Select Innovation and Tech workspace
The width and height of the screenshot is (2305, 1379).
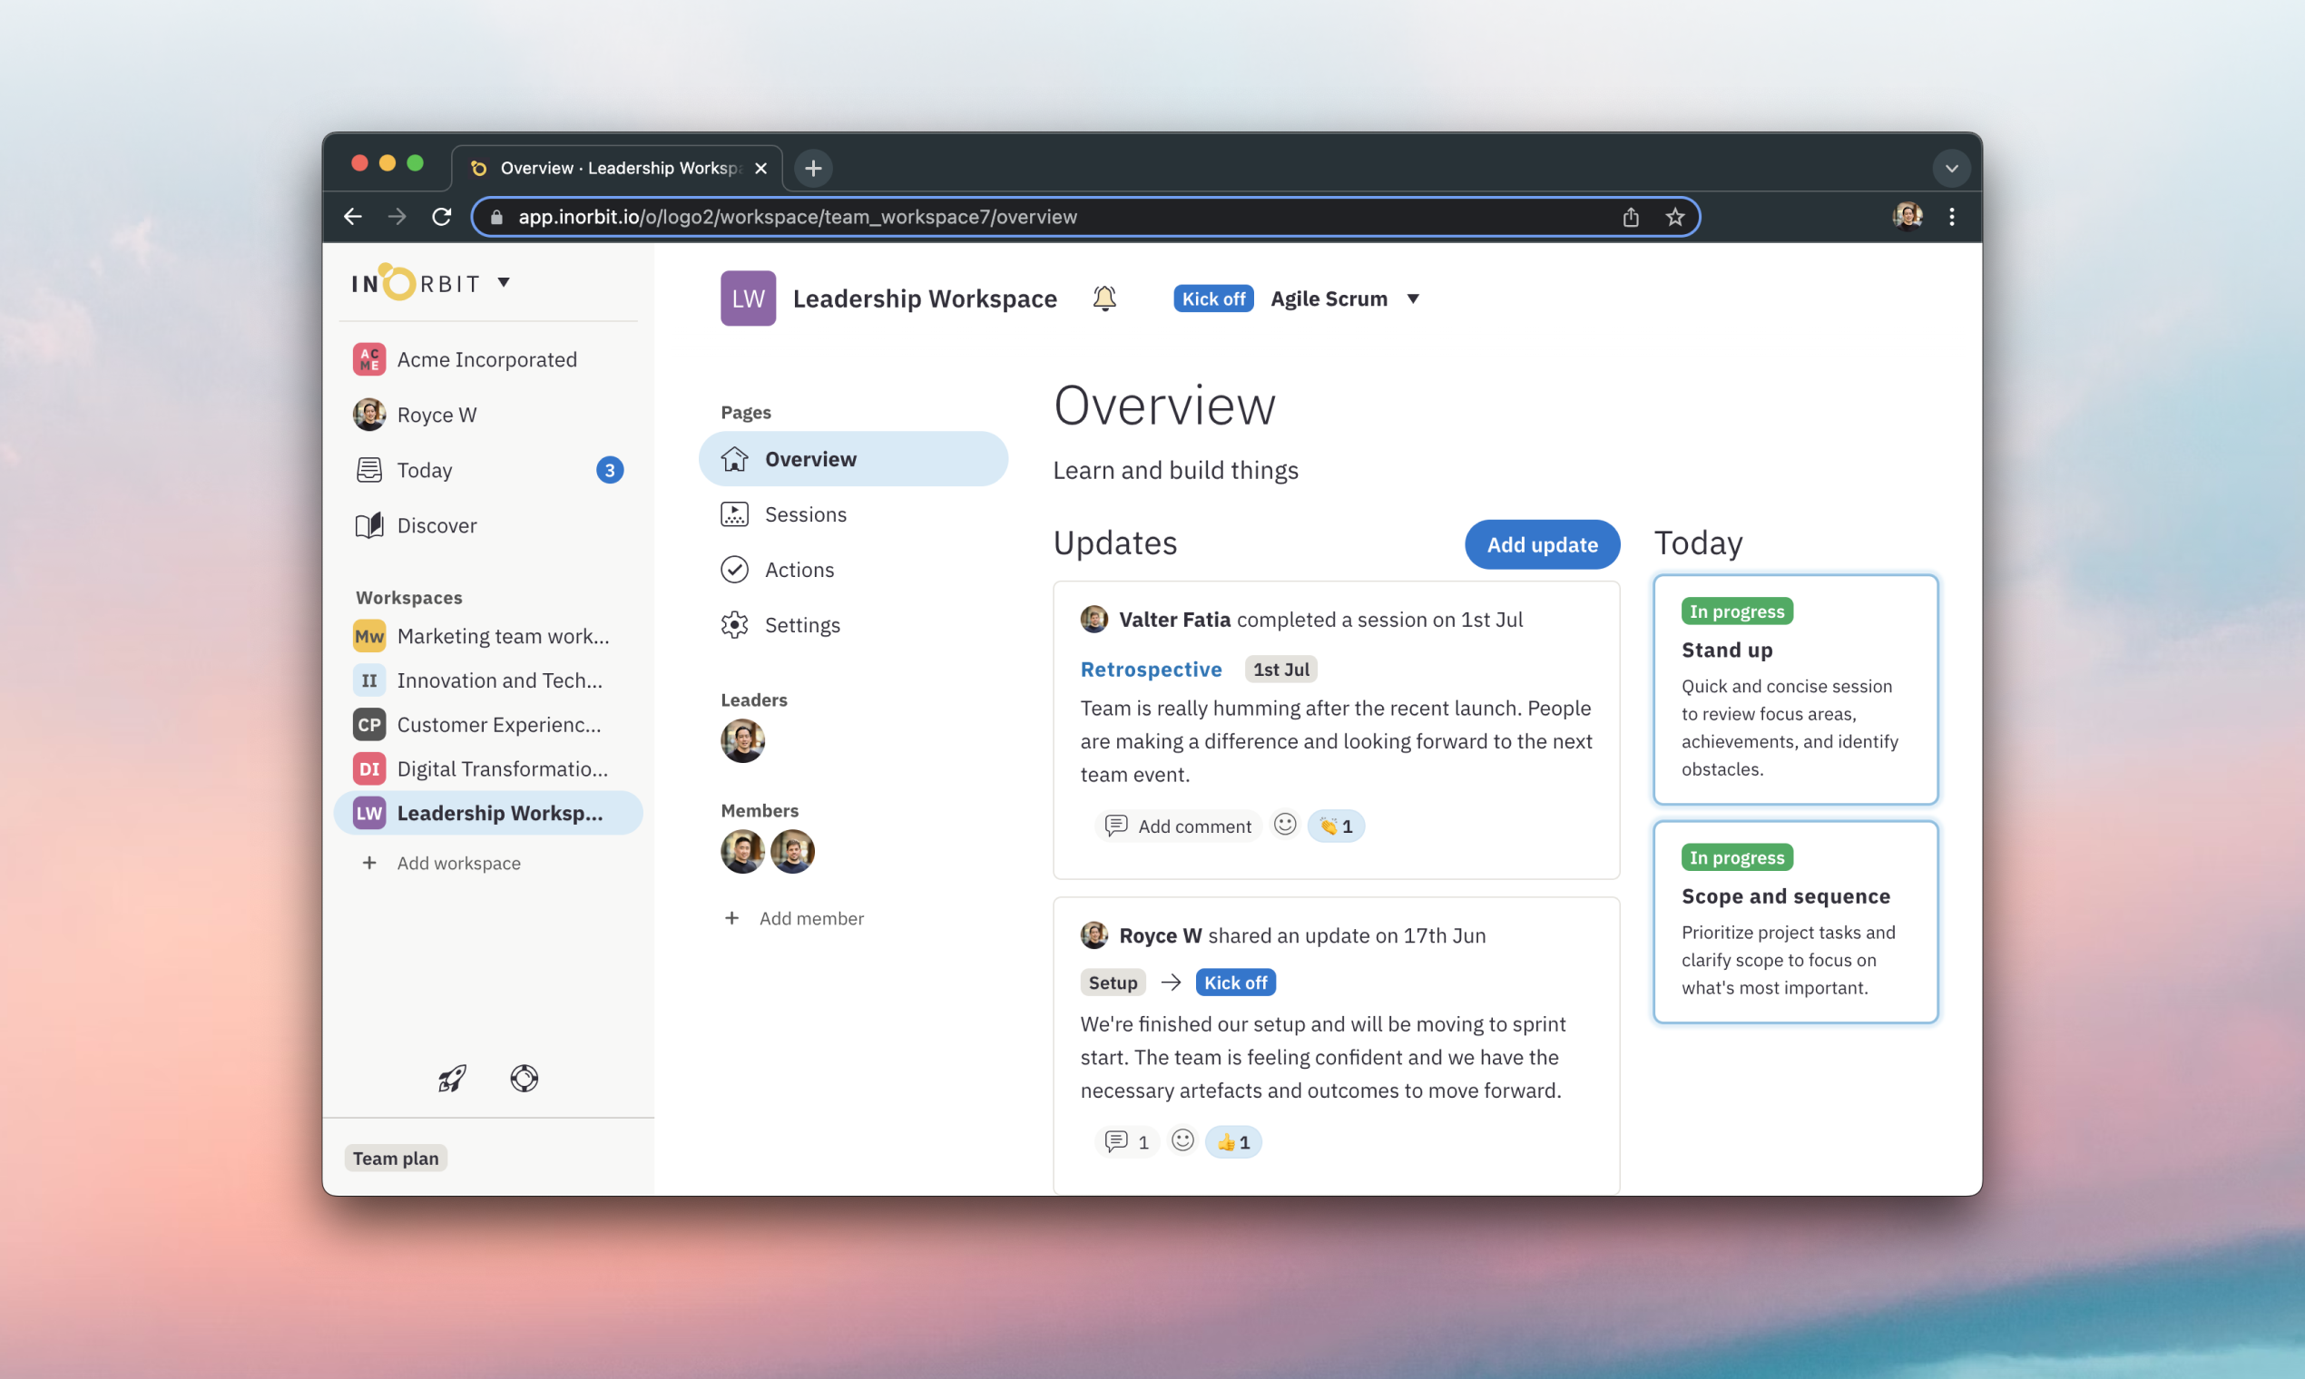tap(487, 680)
